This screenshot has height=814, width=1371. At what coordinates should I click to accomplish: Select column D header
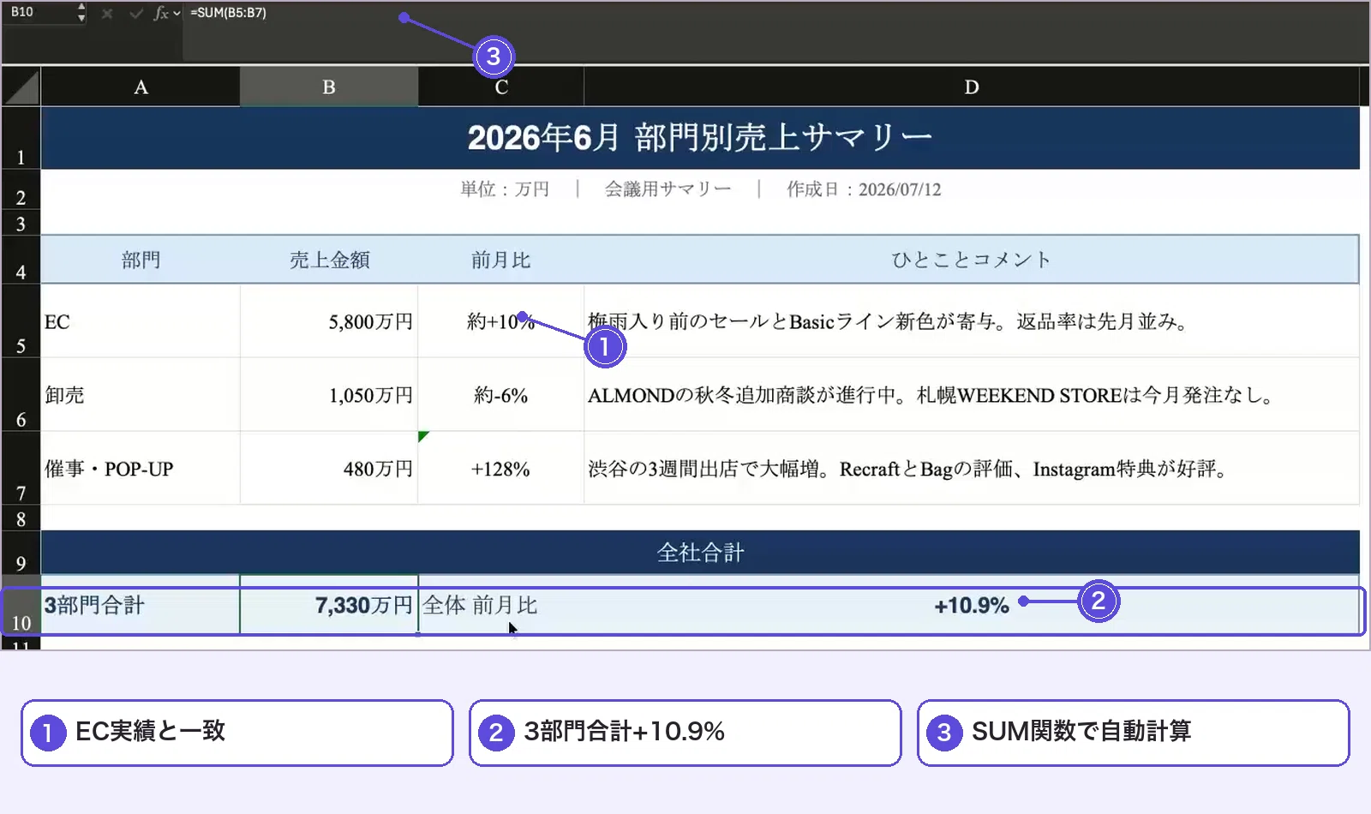(972, 87)
